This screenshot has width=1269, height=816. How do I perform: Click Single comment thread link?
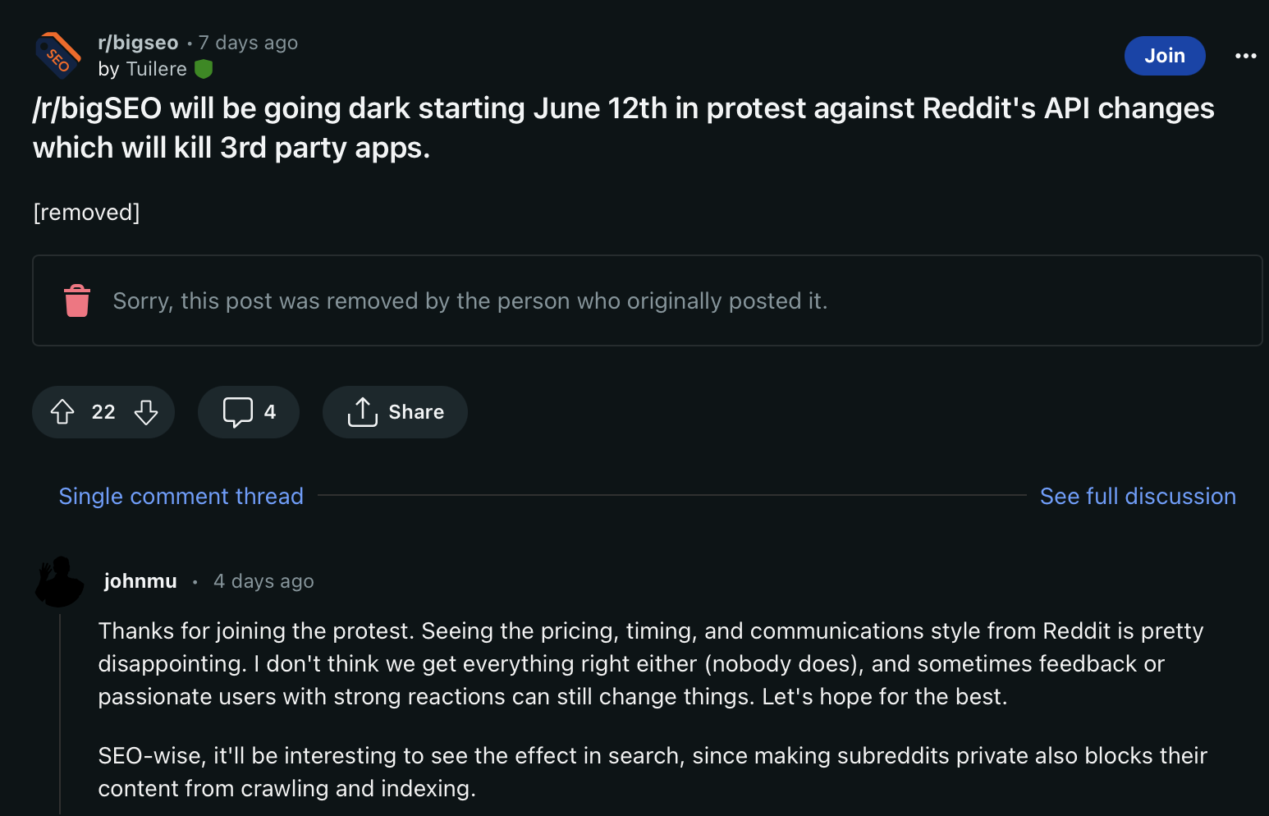[181, 496]
